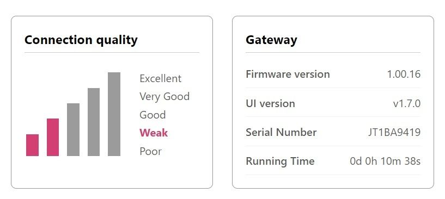
Task: Click serial number JT1BA9419
Action: coord(394,132)
